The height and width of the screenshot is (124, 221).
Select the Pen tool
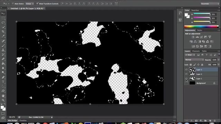coord(3,77)
